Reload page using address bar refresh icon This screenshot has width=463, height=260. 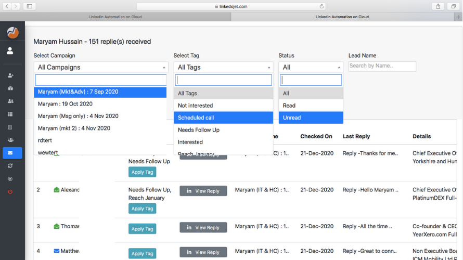pos(321,6)
